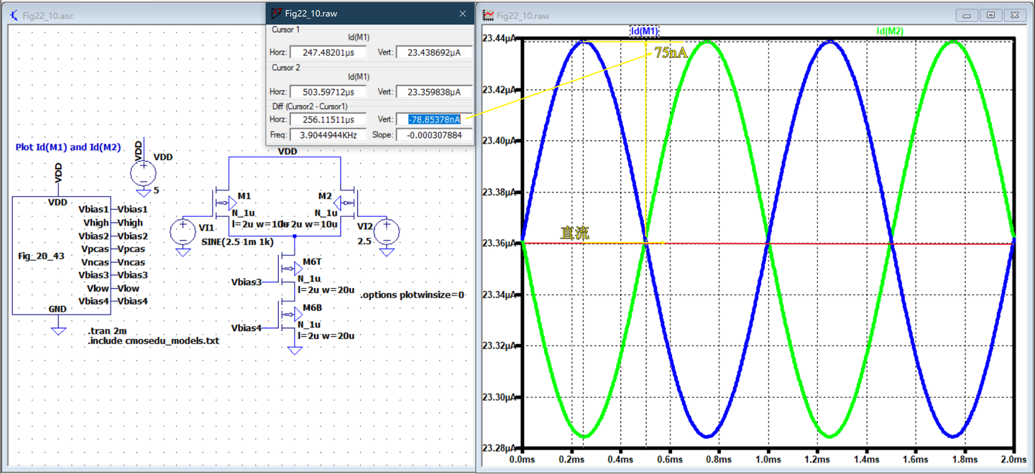Click the red trace icon on the cursor dialog
Screen dimensions: 1035x474
click(x=275, y=13)
